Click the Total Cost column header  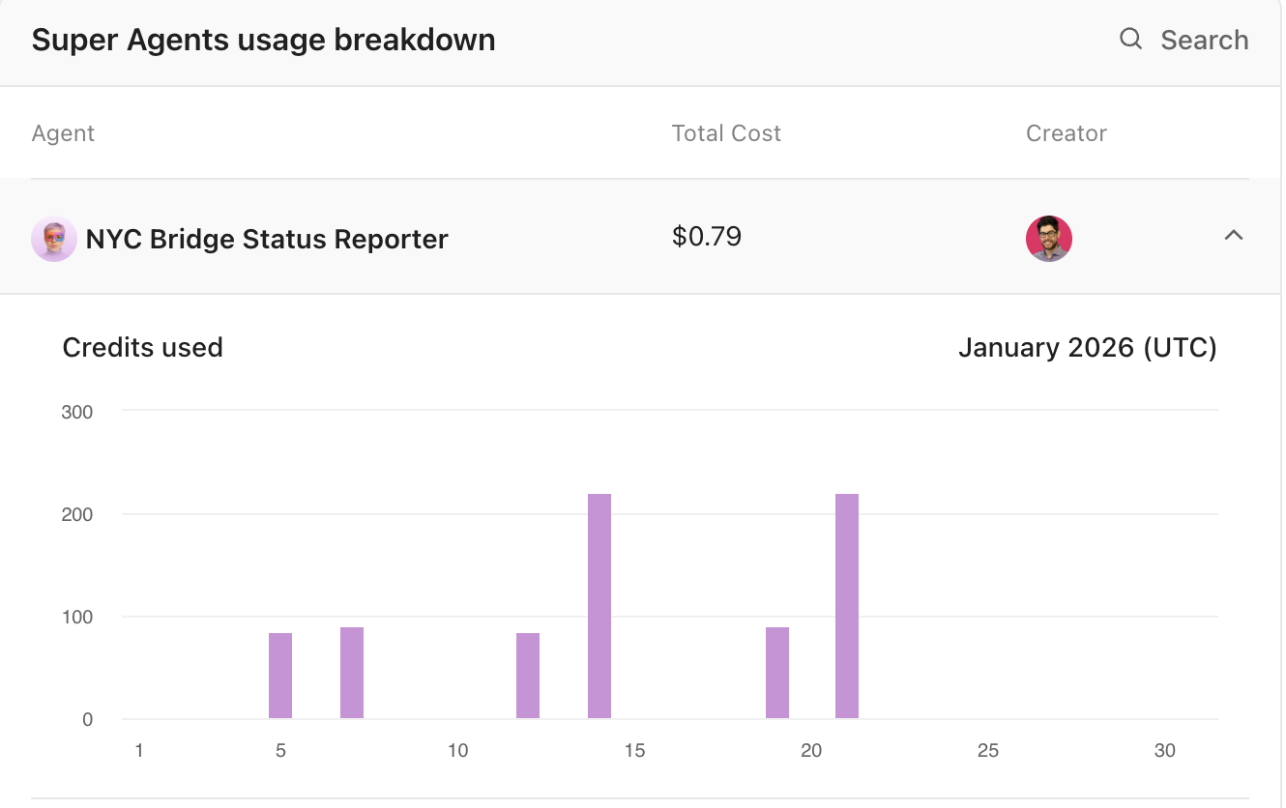[x=726, y=133]
